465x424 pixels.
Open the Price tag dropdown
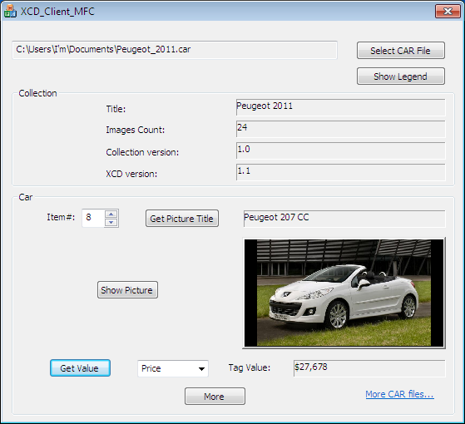[x=173, y=368]
